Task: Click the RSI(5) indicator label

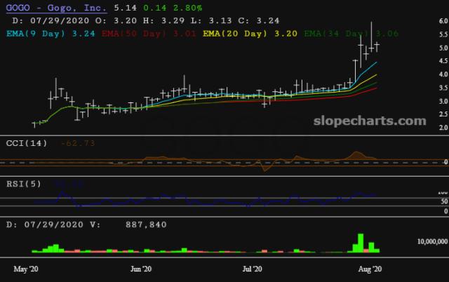Action: [24, 184]
